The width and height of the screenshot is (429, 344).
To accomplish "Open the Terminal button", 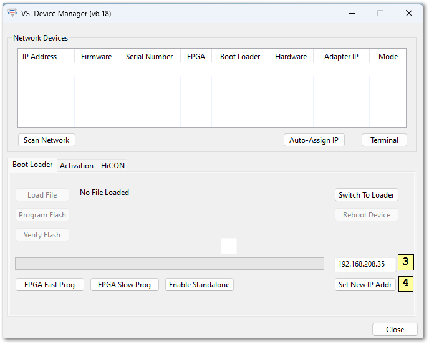I will click(x=384, y=140).
